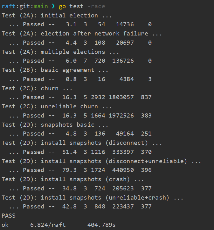Click the "snapshots basic" test line
Image resolution: width=214 pixels, height=230 pixels.
point(55,125)
